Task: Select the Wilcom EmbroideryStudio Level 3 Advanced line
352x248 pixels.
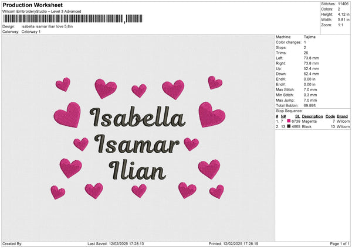Action: coord(42,12)
